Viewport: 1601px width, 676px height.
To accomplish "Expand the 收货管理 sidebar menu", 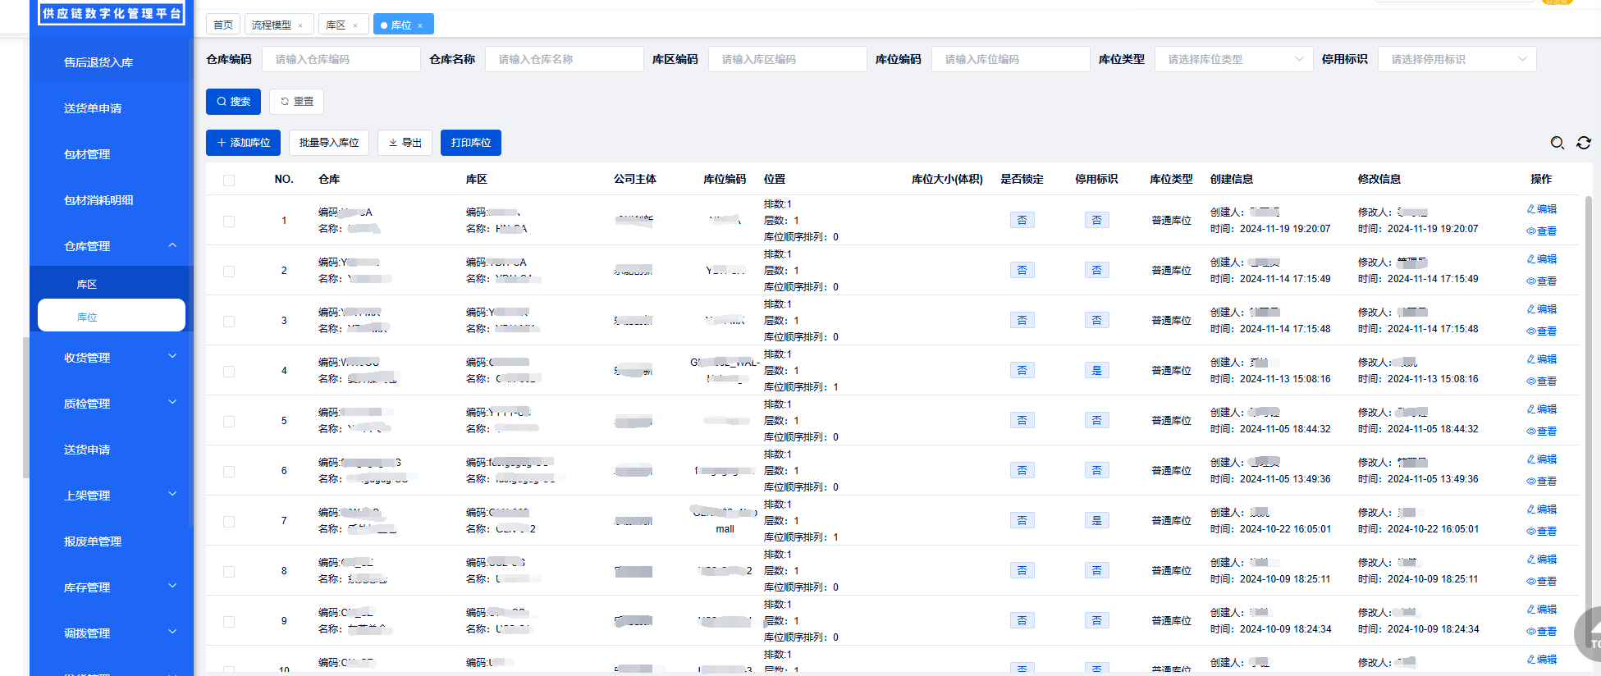I will click(112, 358).
